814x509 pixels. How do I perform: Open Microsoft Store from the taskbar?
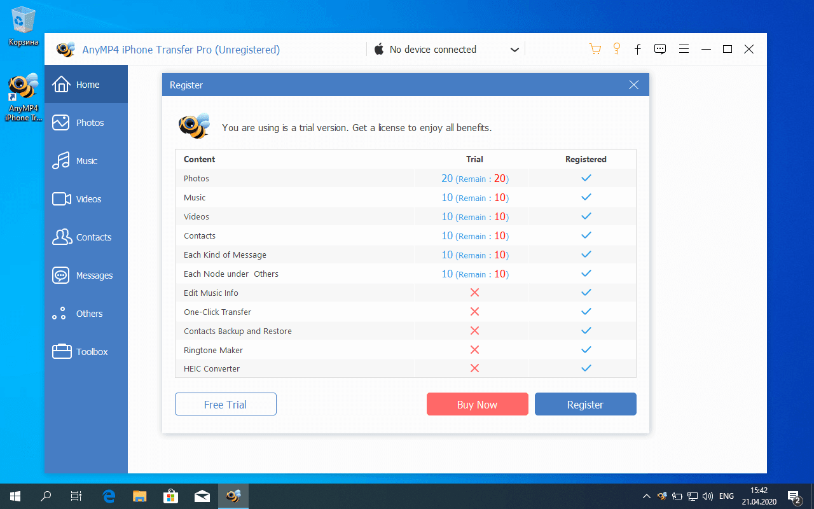(170, 496)
